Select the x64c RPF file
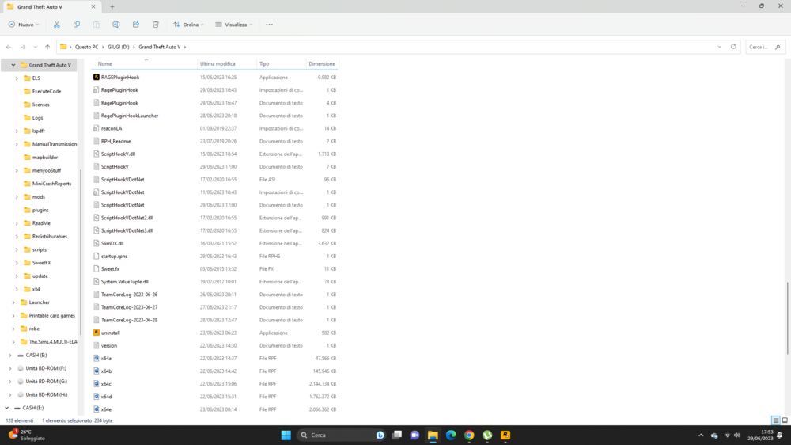Screen dimensions: 791x445 click(106, 384)
